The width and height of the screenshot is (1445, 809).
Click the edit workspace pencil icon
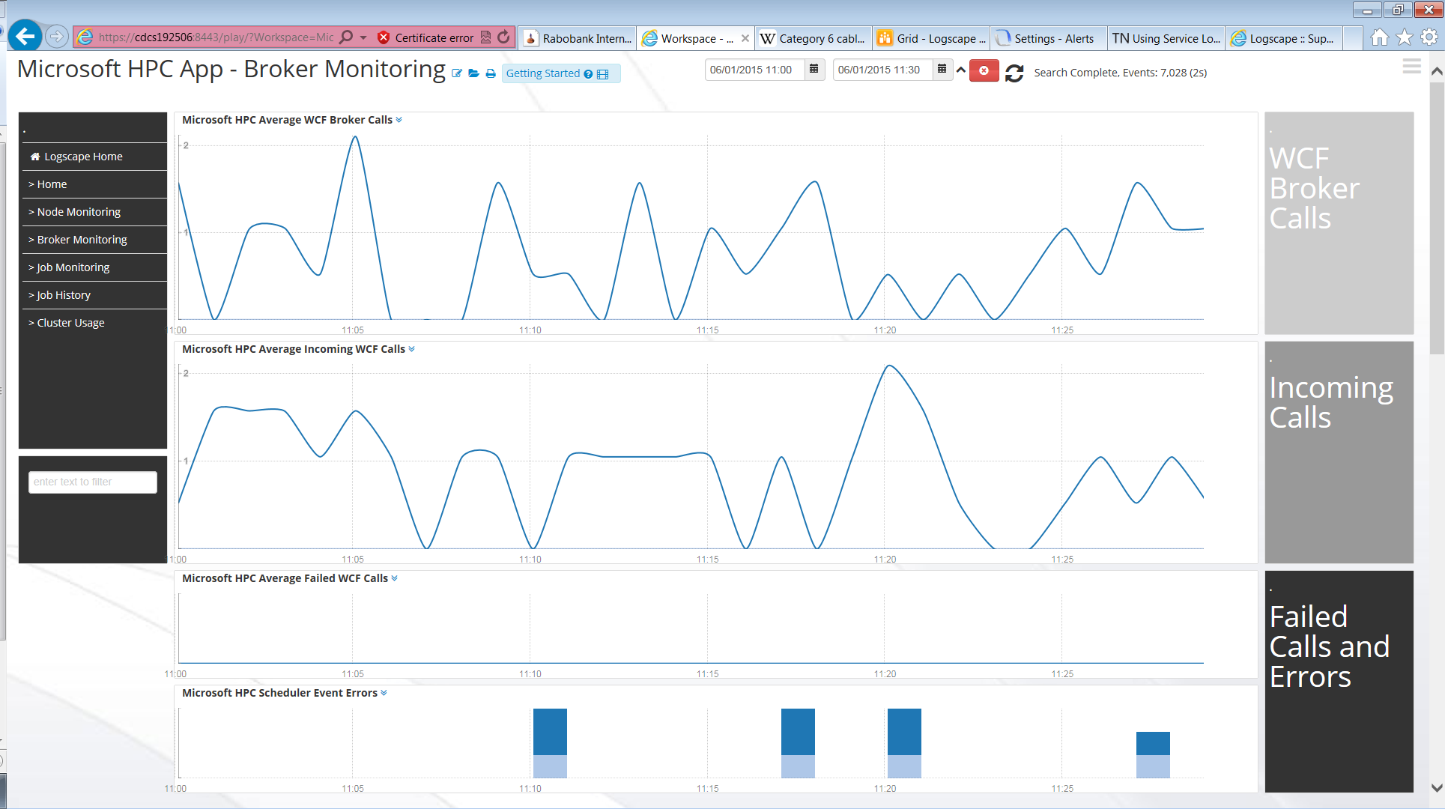(x=456, y=73)
